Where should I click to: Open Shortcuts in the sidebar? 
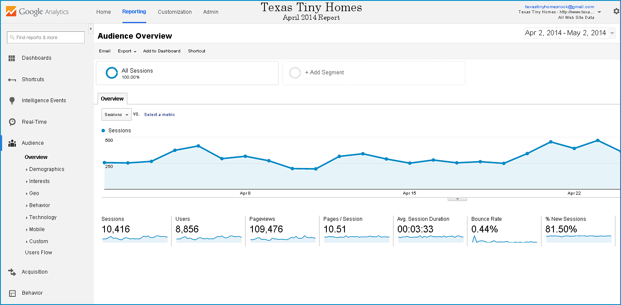tap(33, 79)
